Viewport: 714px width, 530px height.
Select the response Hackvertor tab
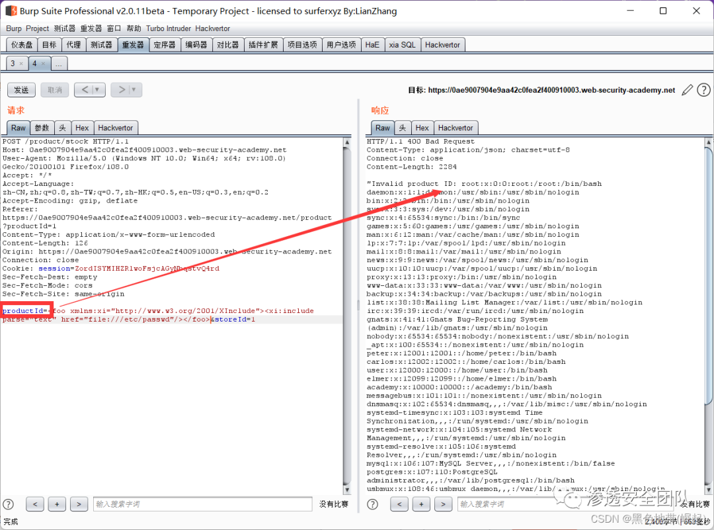pyautogui.click(x=456, y=128)
